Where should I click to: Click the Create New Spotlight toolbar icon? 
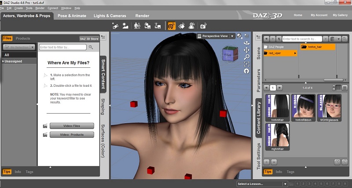[x=115, y=26]
